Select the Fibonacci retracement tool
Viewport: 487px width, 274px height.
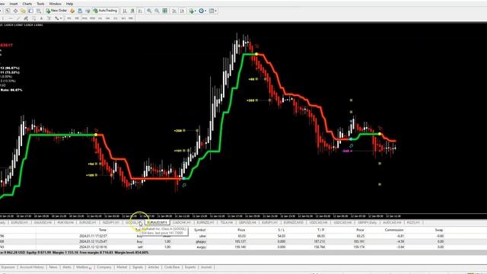(x=33, y=18)
